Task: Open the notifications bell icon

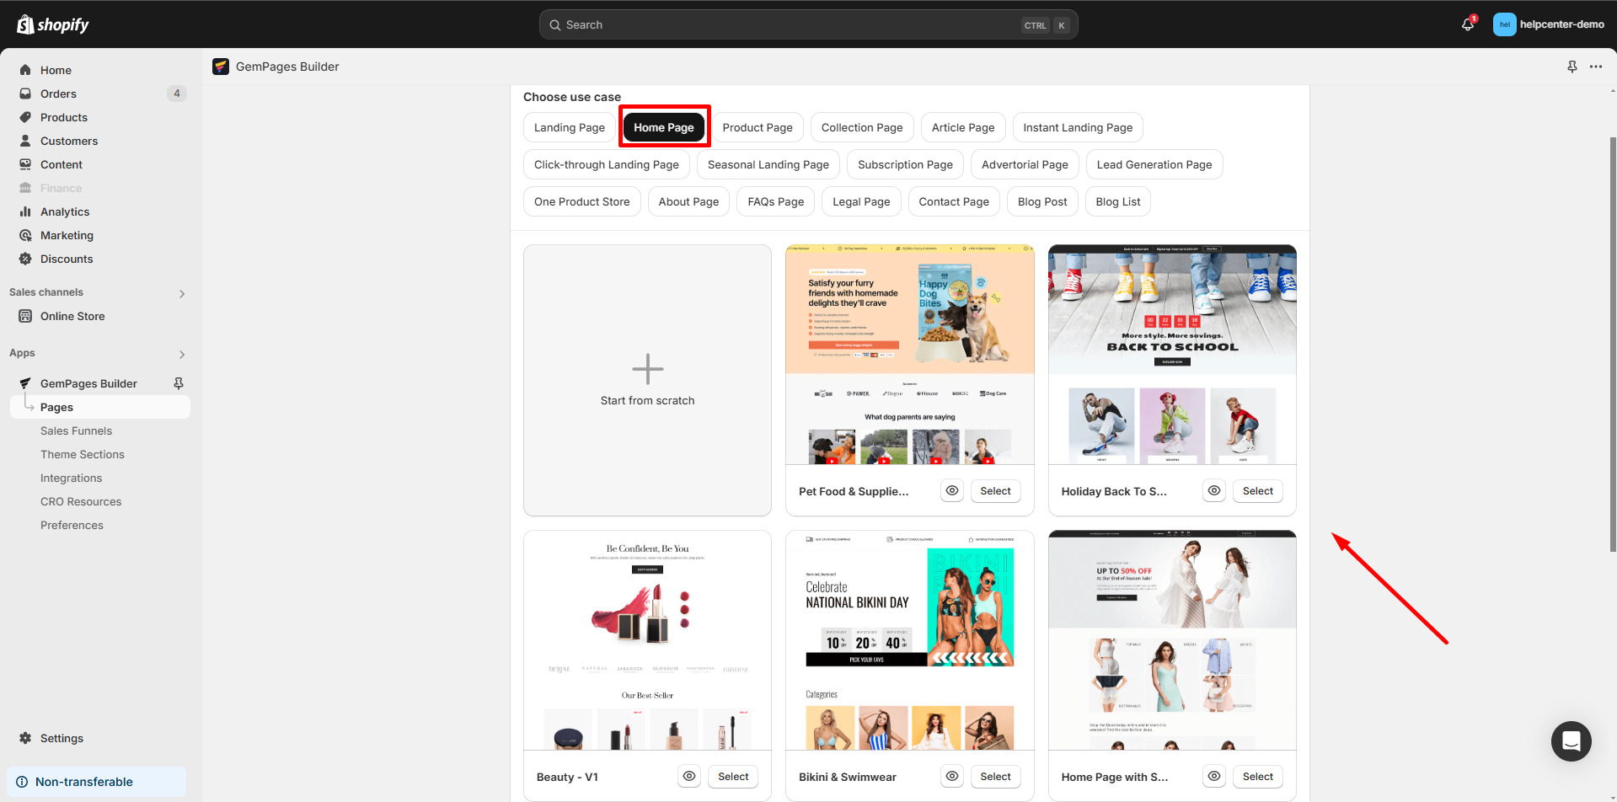Action: tap(1466, 24)
